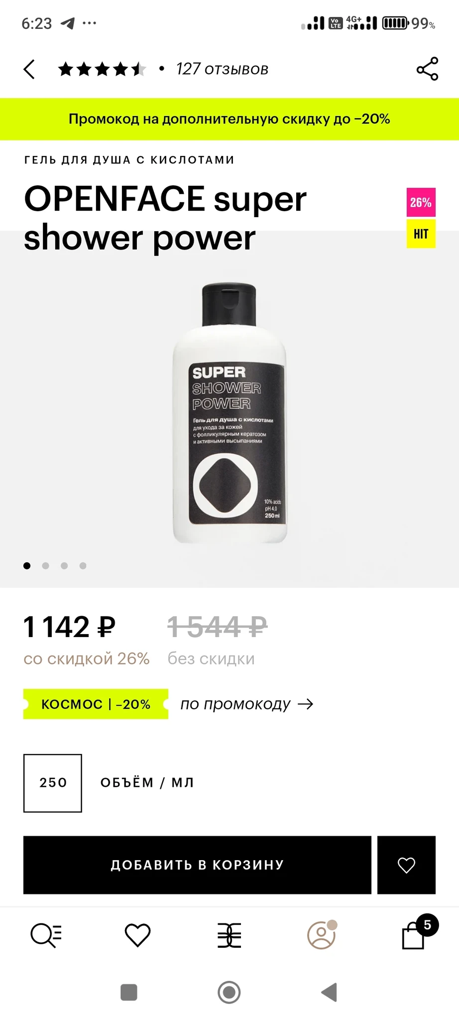Open the yellow promo code banner
Image resolution: width=459 pixels, height=1020 pixels.
[x=229, y=119]
